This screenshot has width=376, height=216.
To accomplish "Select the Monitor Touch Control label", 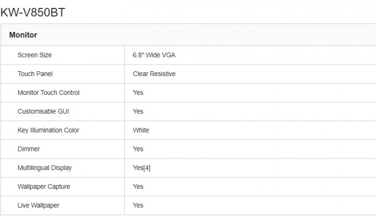I will [x=48, y=93].
